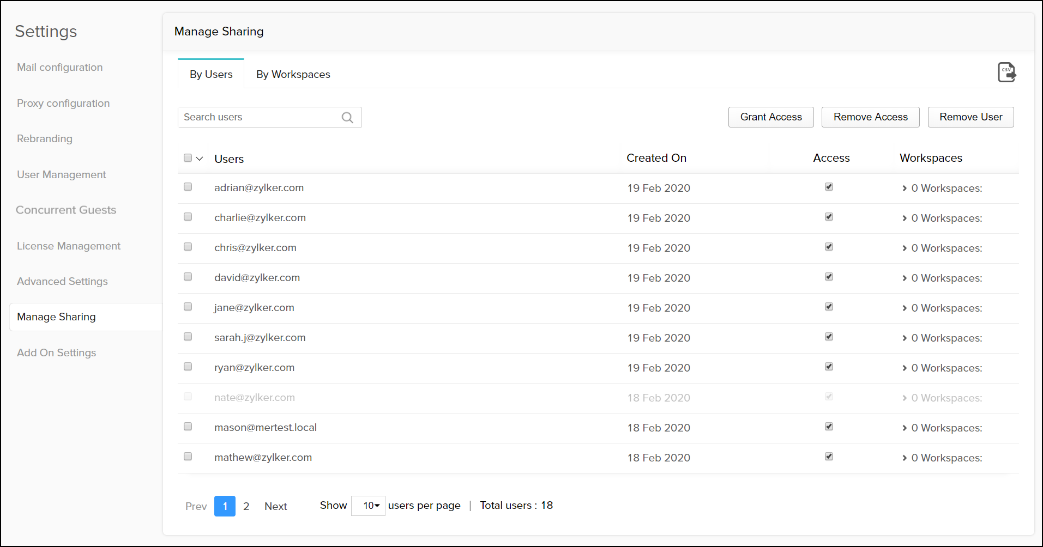Export the user list as CSV

click(x=1006, y=72)
